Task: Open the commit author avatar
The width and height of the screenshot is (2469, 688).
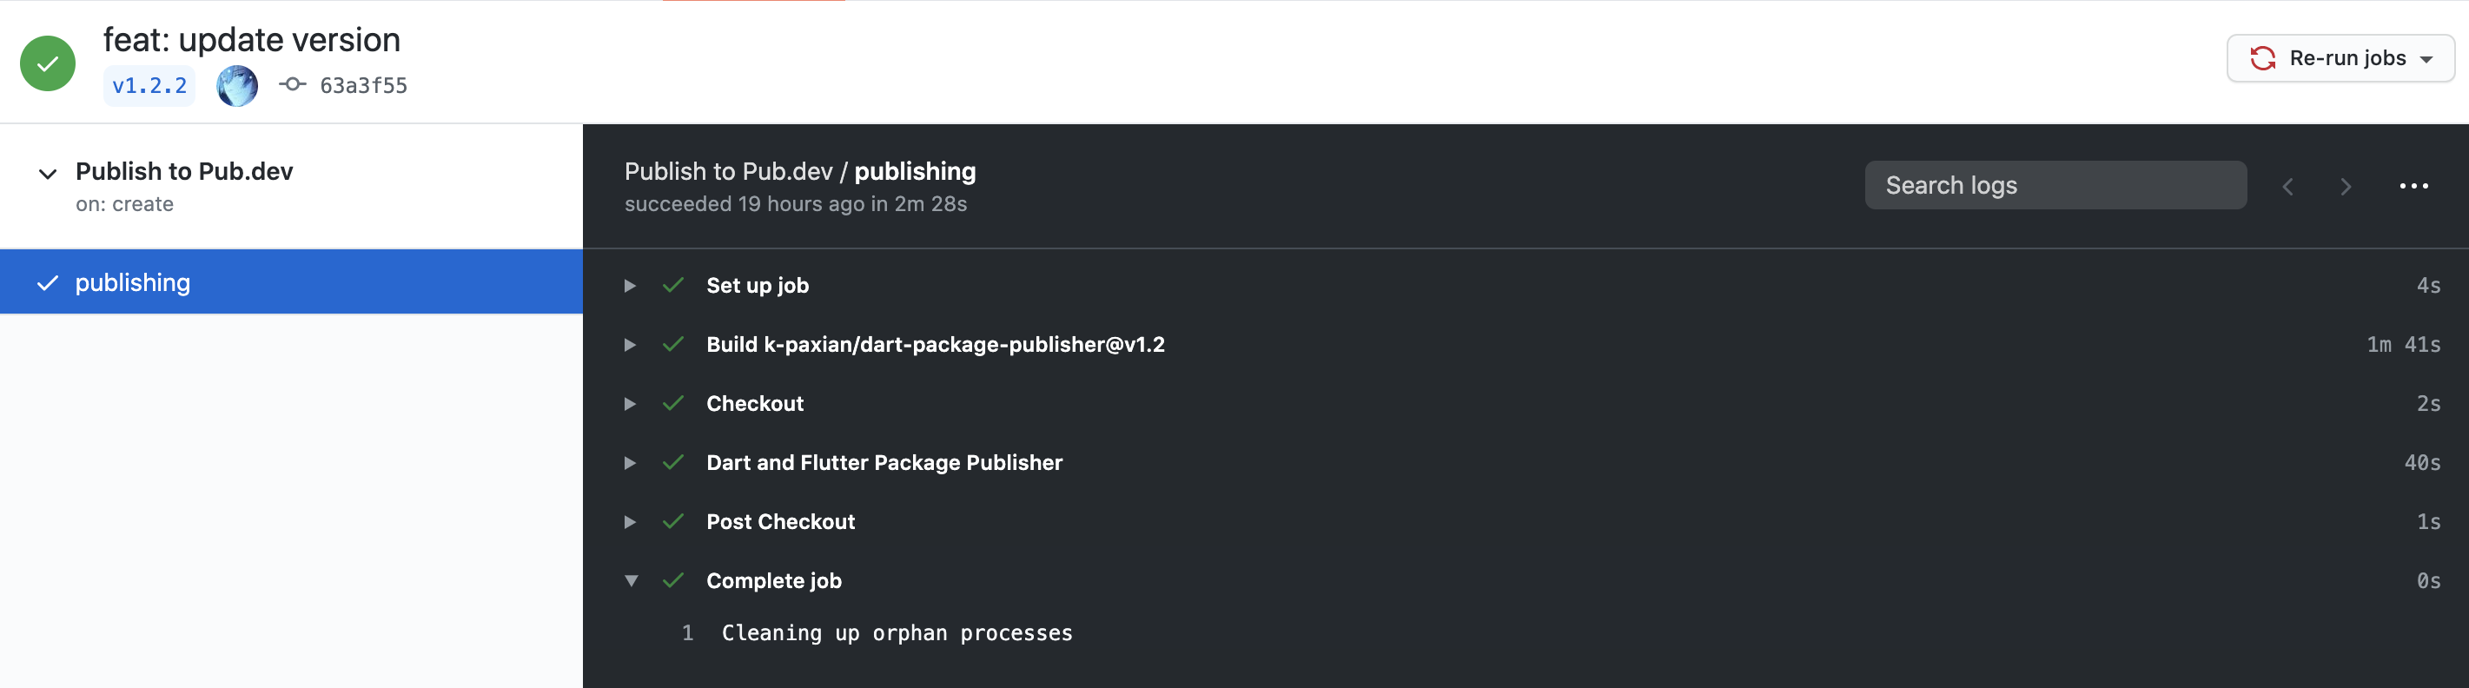Action: click(237, 86)
